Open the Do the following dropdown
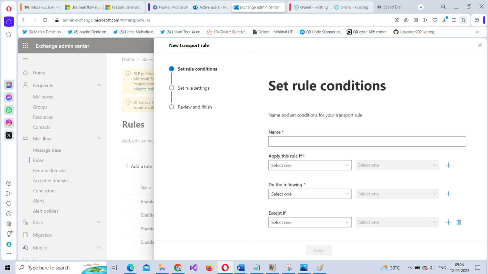 click(x=310, y=194)
